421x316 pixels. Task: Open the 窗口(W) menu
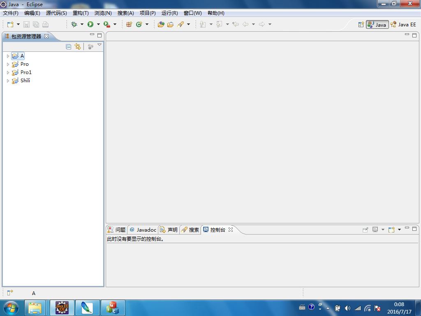click(192, 13)
